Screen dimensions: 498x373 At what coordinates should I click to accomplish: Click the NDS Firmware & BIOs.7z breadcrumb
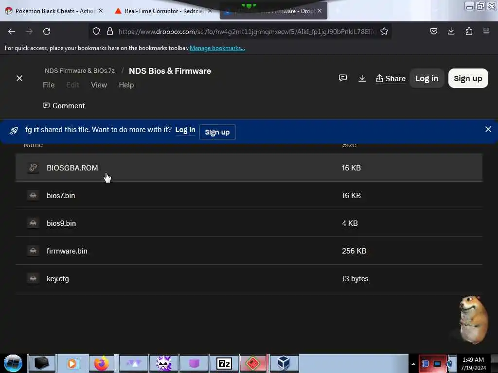coord(80,71)
